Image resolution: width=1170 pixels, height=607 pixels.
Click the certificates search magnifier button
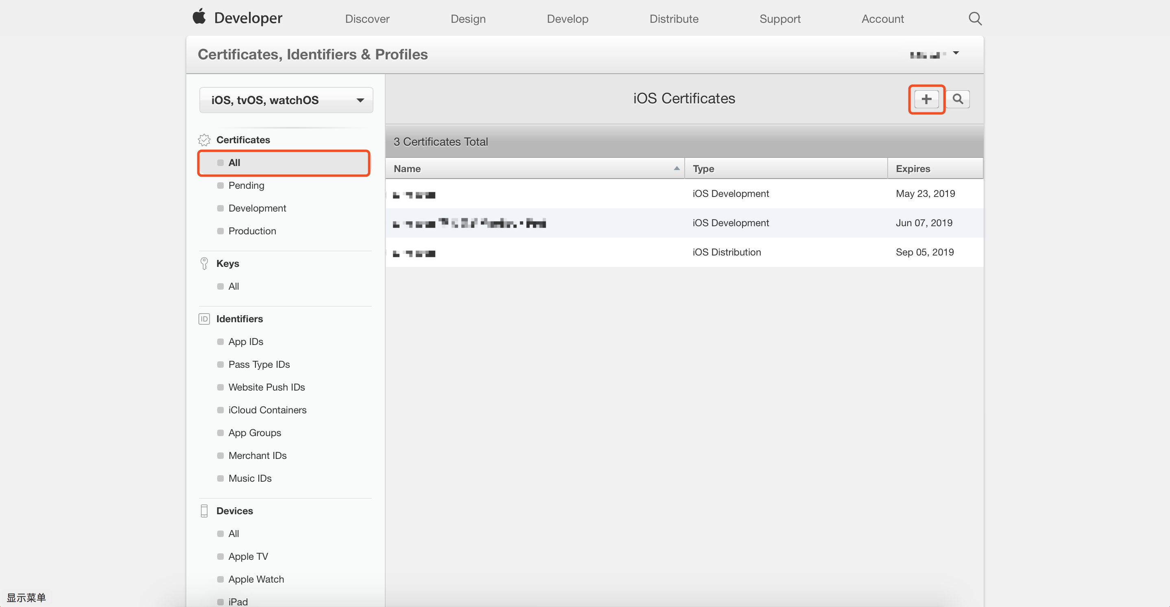pos(957,99)
